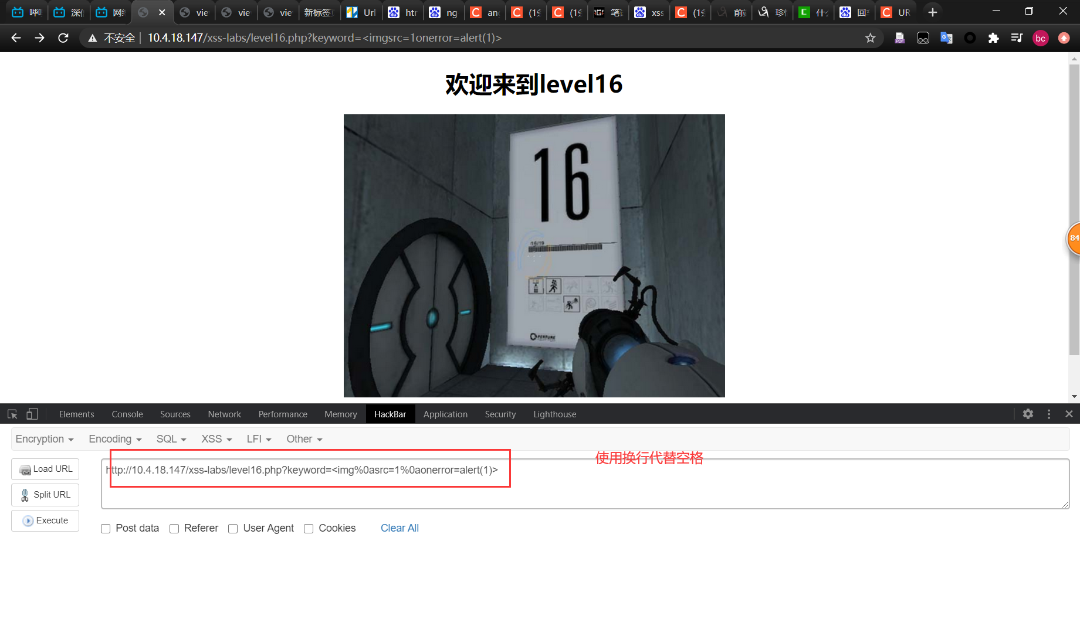Click the red update arrow icon
Screen dimensions: 1080x633
click(x=1064, y=38)
